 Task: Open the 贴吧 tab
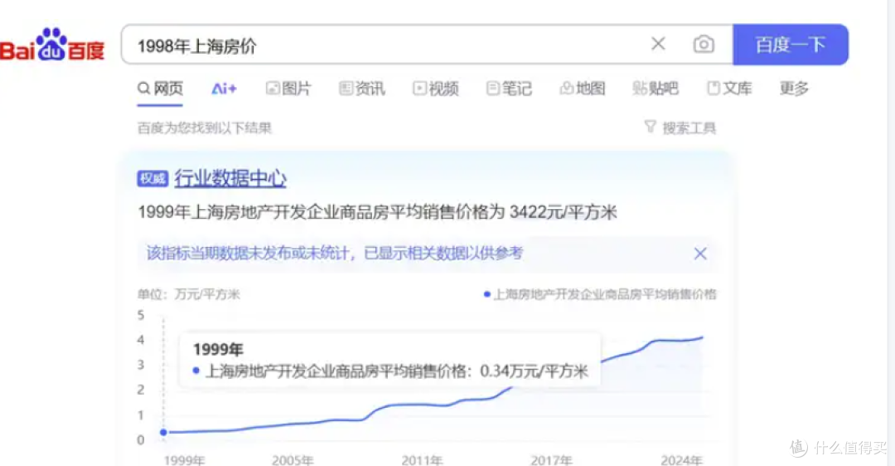coord(656,89)
